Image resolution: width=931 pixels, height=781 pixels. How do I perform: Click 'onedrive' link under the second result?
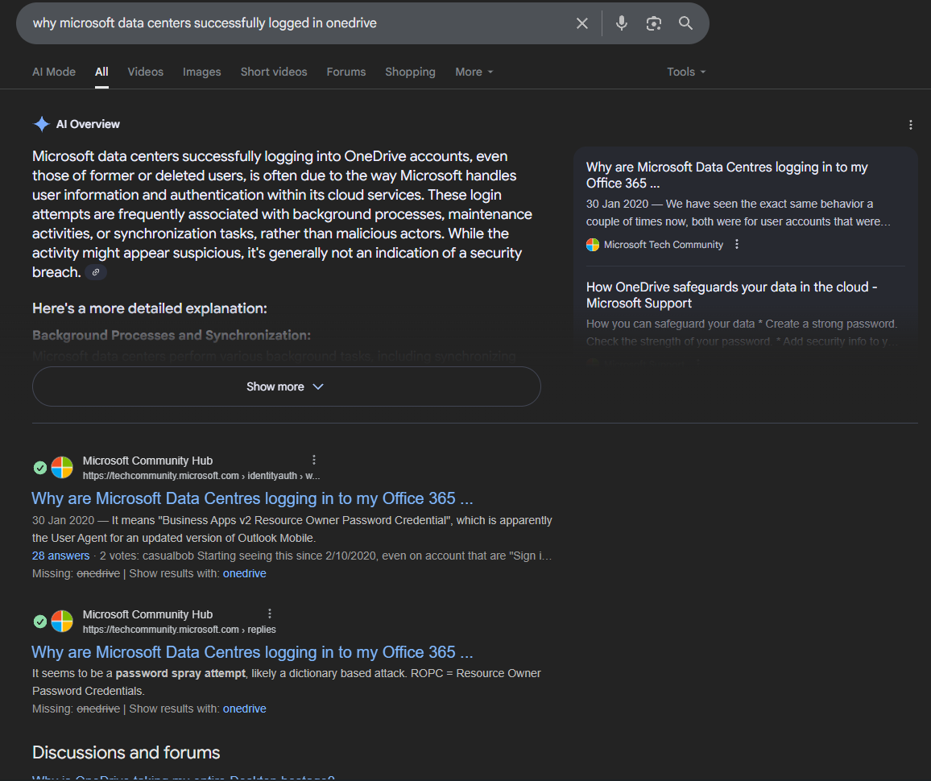(x=245, y=709)
